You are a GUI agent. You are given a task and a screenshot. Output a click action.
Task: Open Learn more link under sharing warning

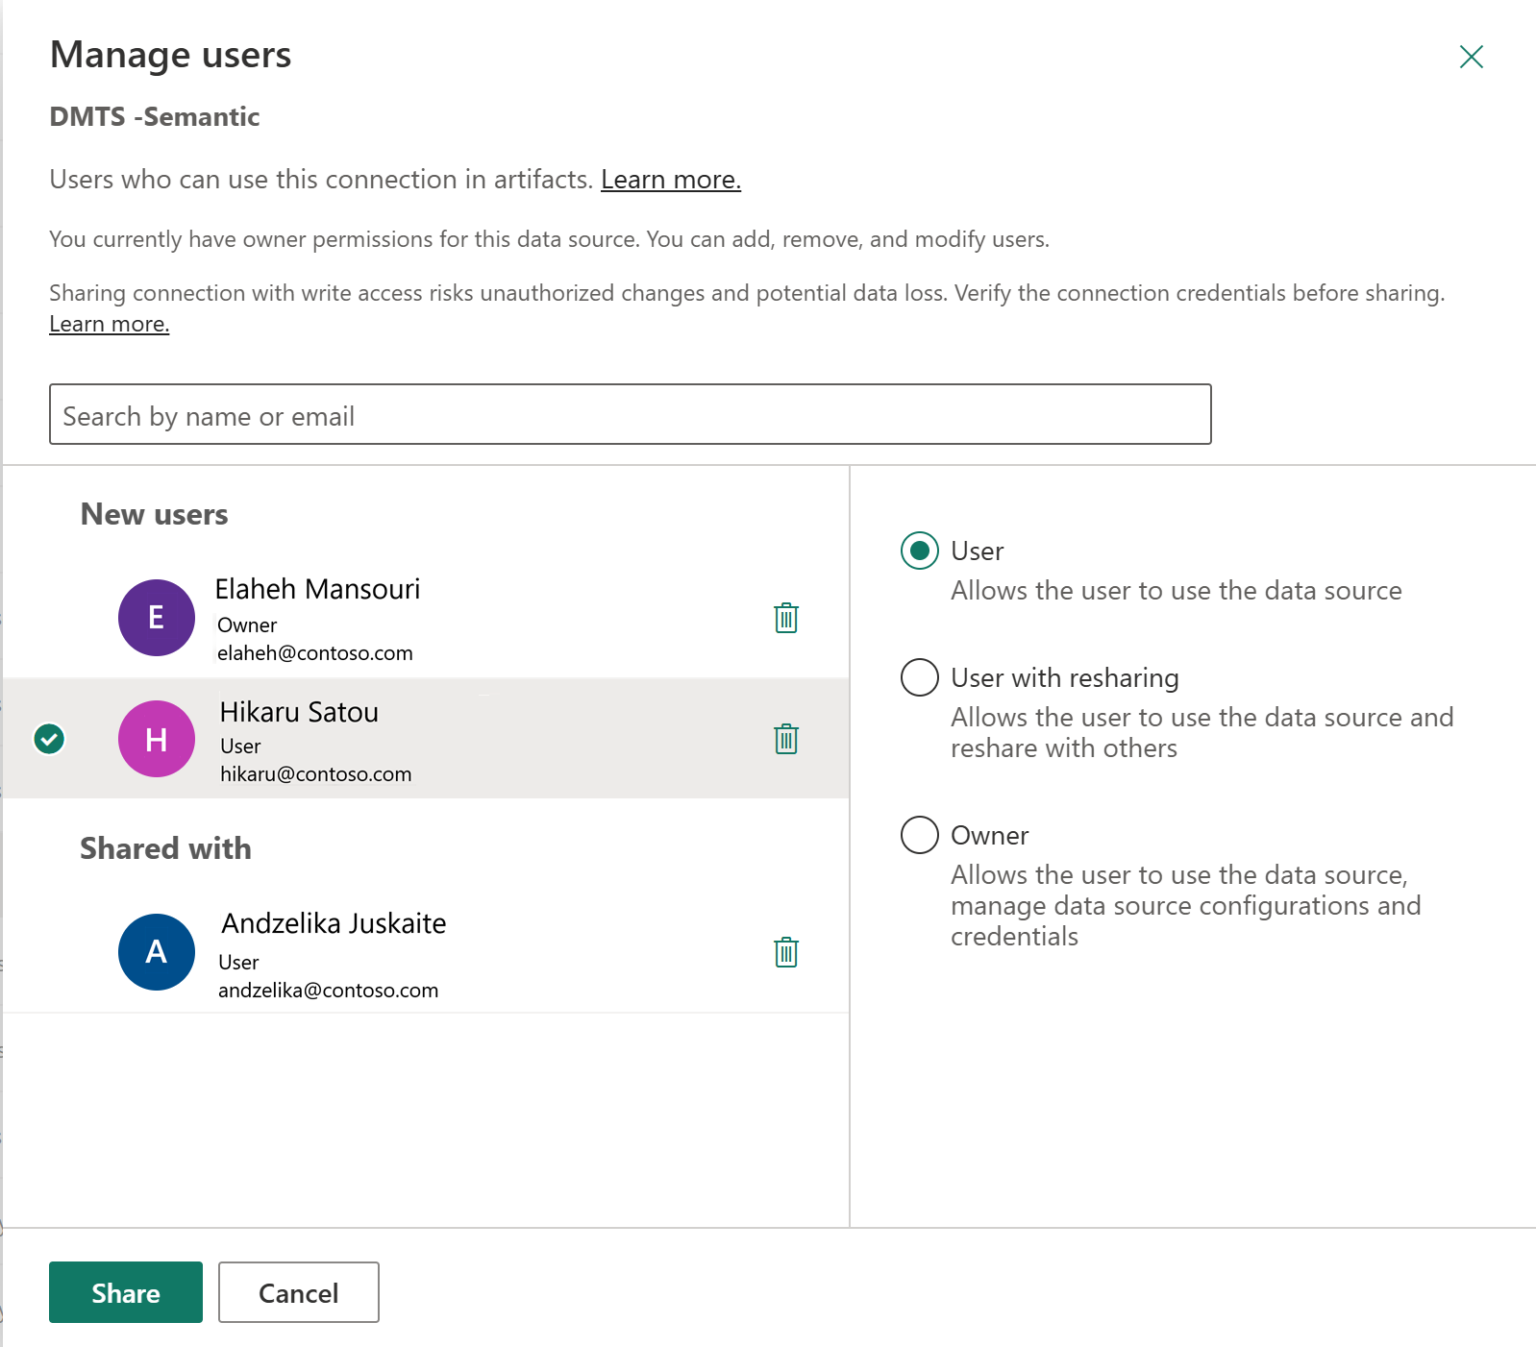pos(110,324)
